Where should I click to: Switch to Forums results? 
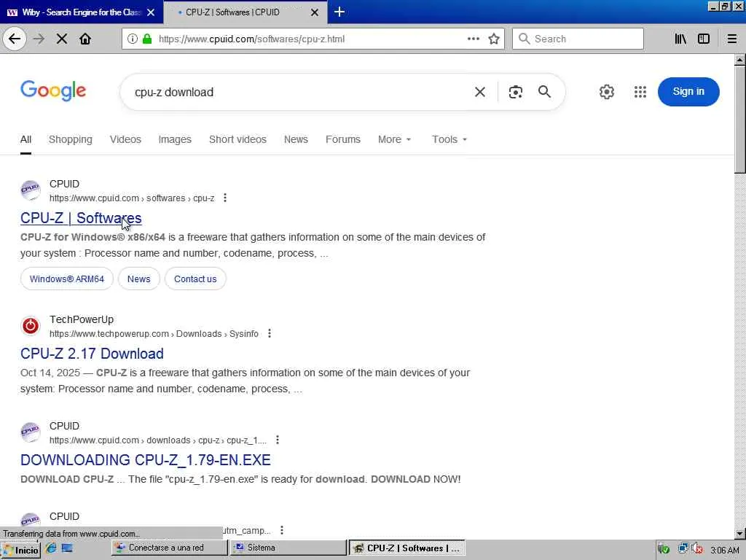(343, 139)
